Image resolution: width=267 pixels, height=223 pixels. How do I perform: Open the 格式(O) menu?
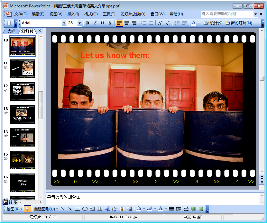click(x=91, y=14)
